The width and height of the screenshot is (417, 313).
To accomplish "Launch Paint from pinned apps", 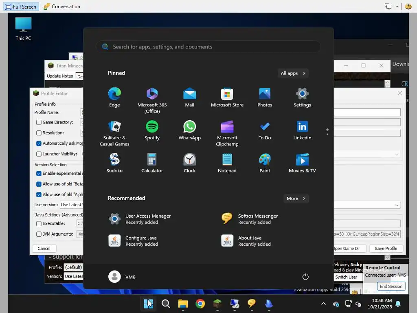I will click(265, 163).
